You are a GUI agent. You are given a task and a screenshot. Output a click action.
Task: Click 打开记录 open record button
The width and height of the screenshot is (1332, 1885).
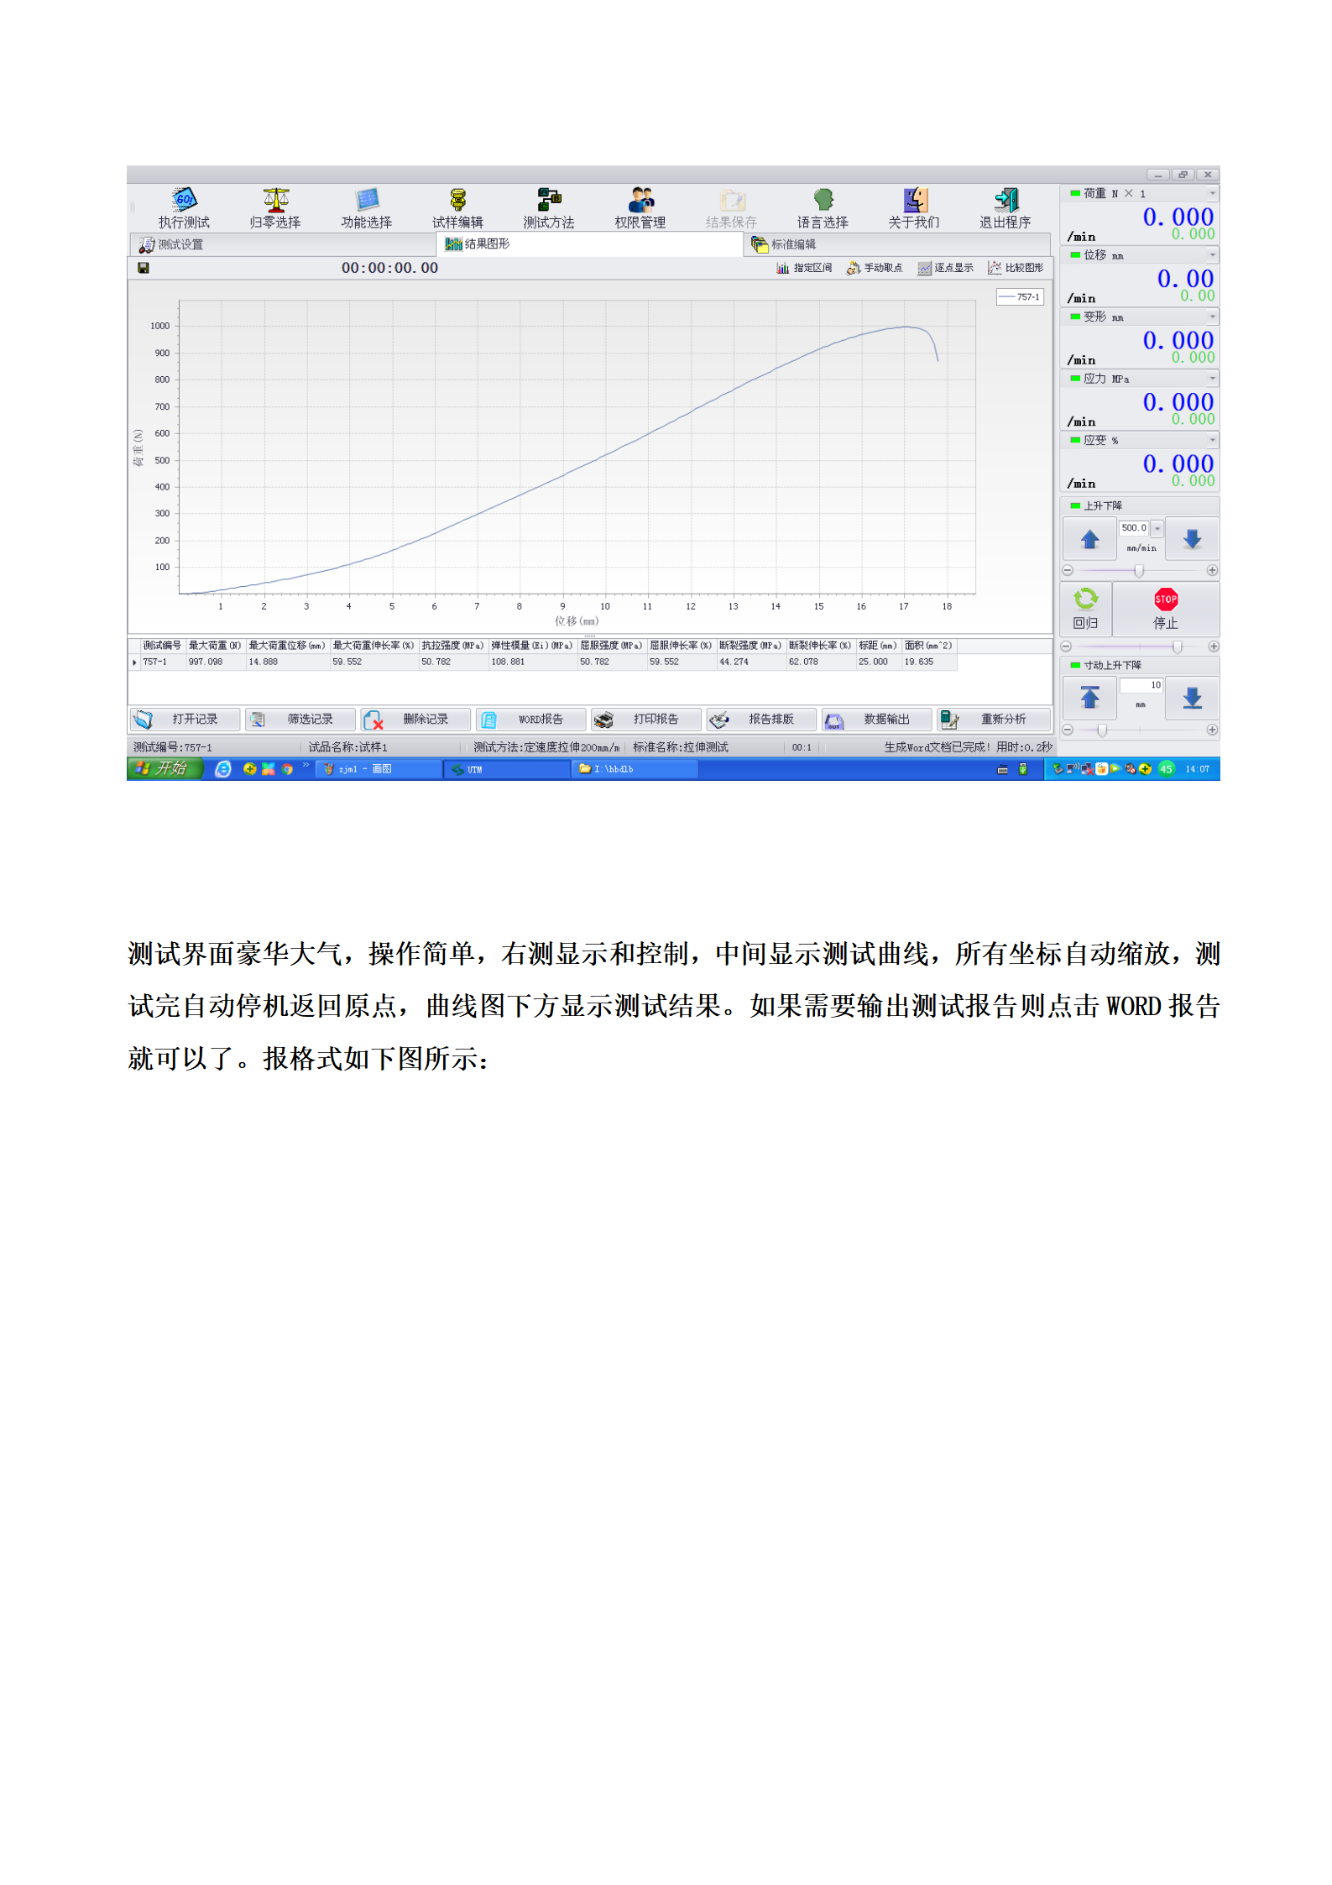tap(185, 720)
